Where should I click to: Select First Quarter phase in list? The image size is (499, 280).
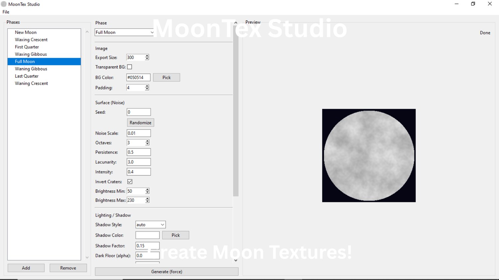(44, 47)
